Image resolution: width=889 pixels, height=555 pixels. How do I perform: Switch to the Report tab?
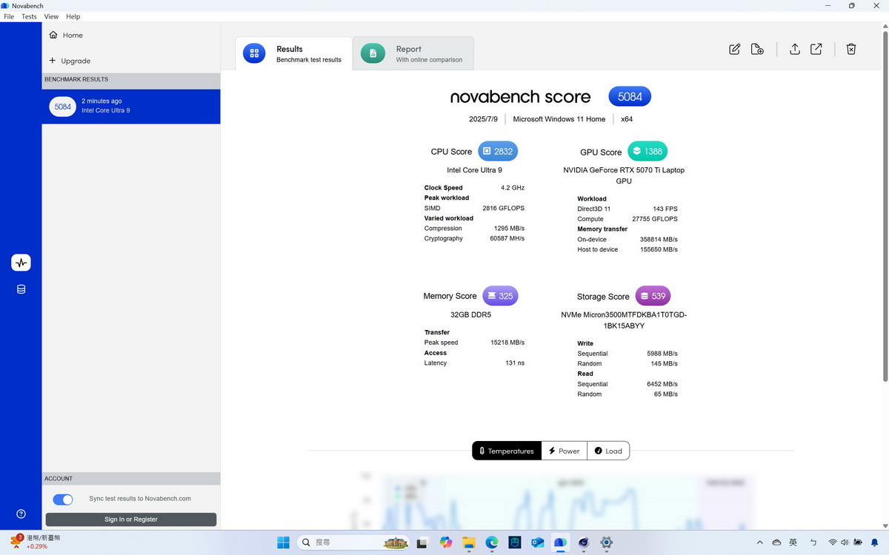pyautogui.click(x=413, y=54)
